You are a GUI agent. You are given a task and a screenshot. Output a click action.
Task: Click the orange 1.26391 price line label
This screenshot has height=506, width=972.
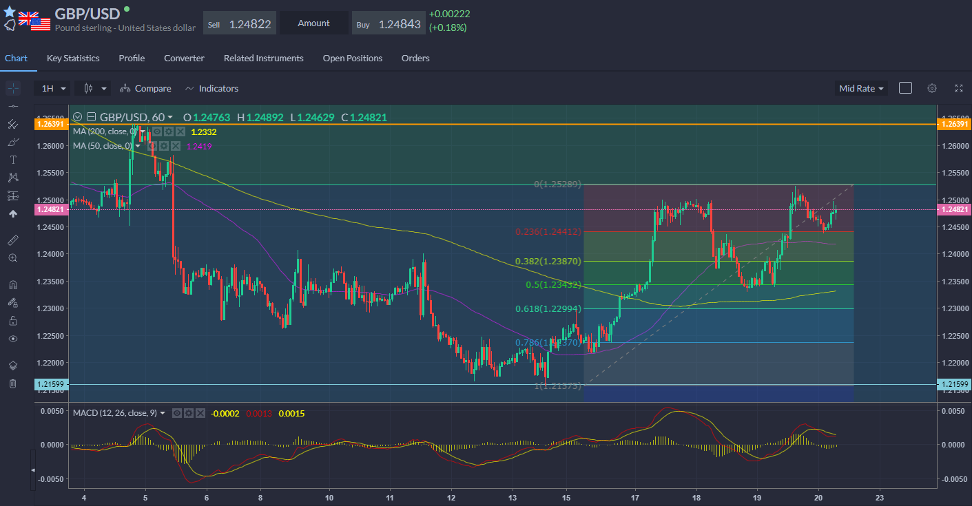51,125
